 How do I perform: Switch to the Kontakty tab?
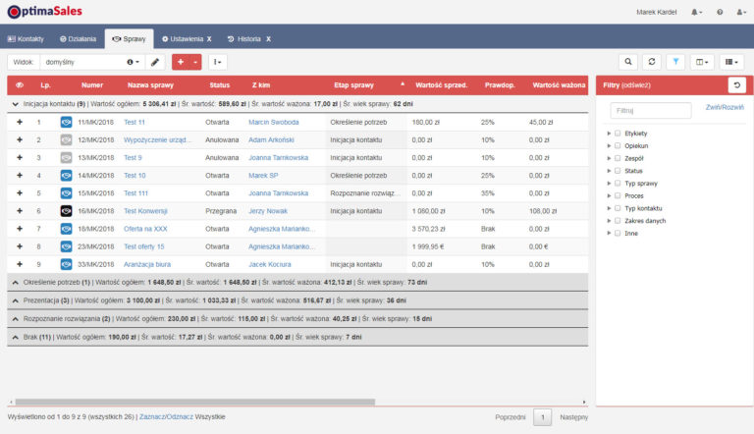(26, 39)
